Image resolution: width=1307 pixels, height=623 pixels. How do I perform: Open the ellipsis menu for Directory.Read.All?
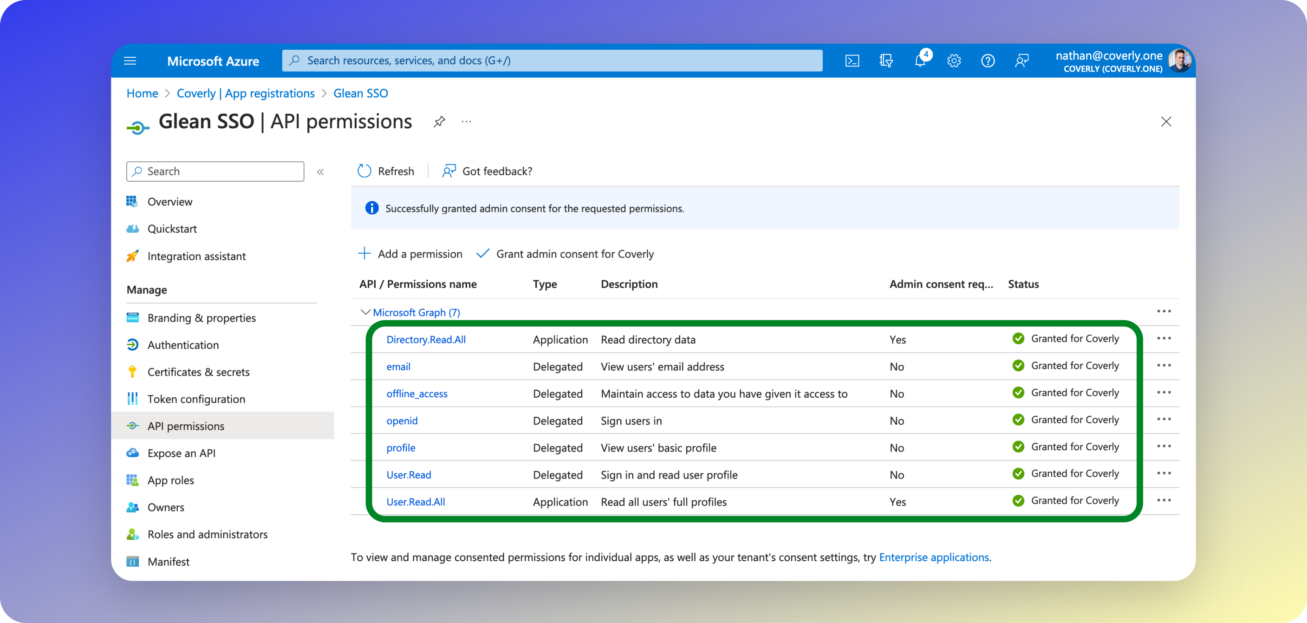click(1164, 339)
